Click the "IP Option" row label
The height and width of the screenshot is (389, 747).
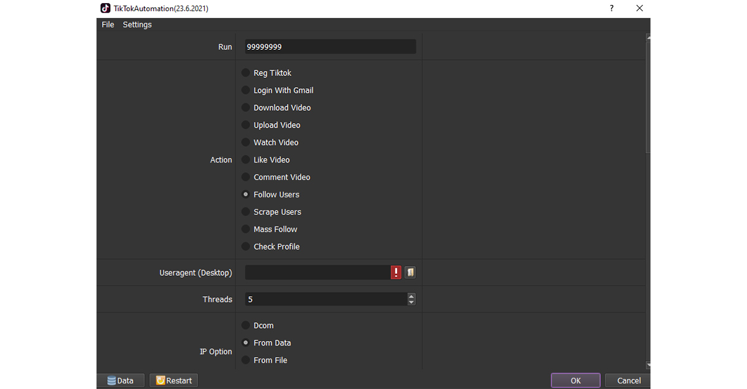(x=216, y=352)
